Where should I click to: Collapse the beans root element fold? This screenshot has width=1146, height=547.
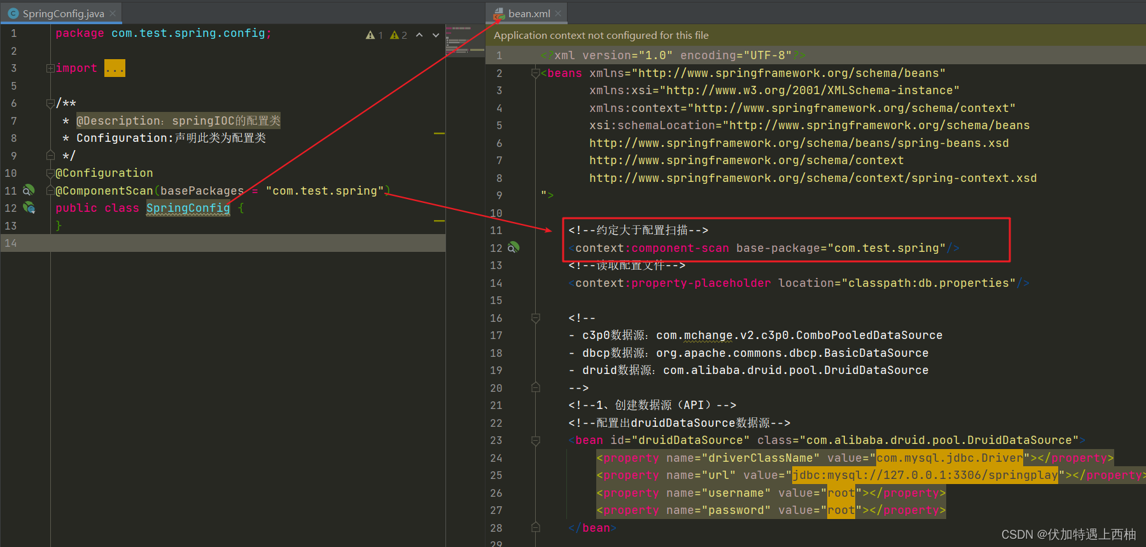click(535, 73)
